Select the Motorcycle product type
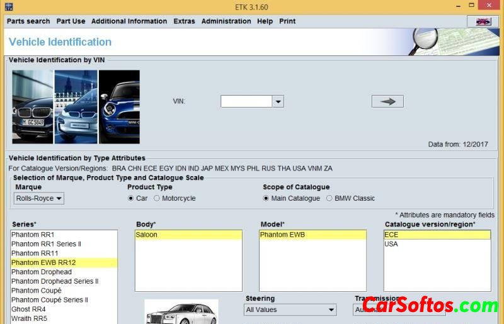 point(157,199)
